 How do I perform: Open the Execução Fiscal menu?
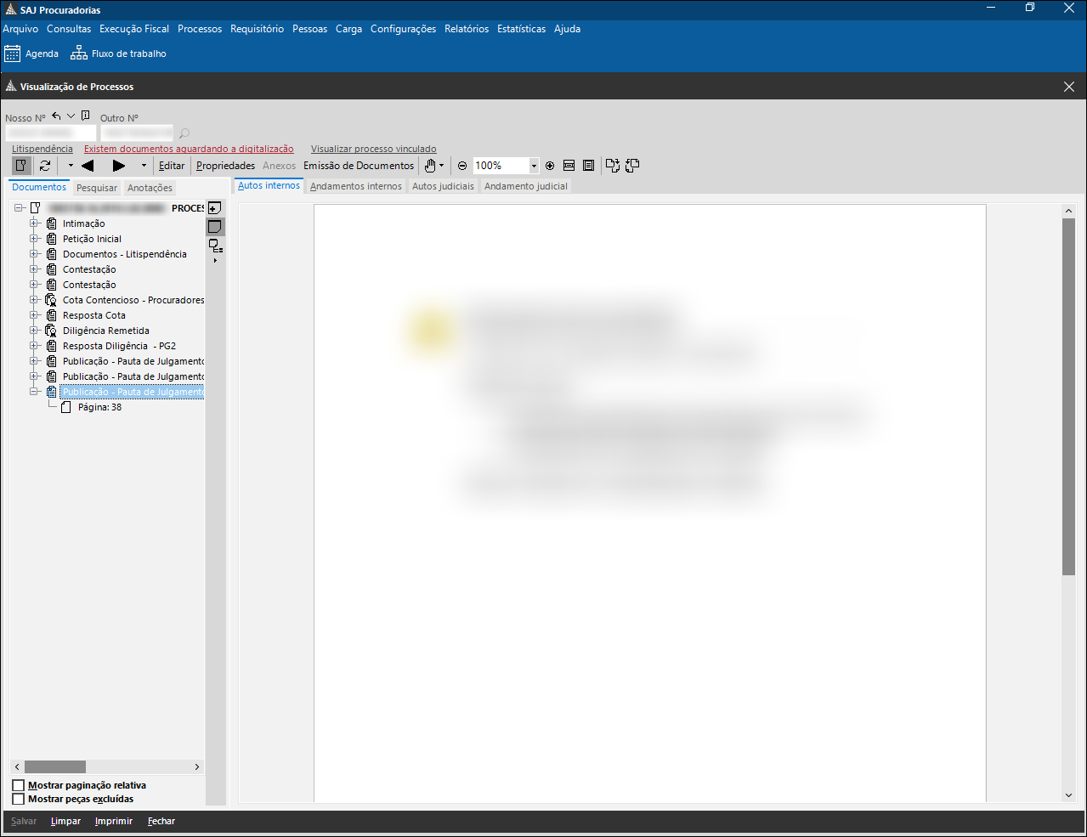[x=133, y=29]
